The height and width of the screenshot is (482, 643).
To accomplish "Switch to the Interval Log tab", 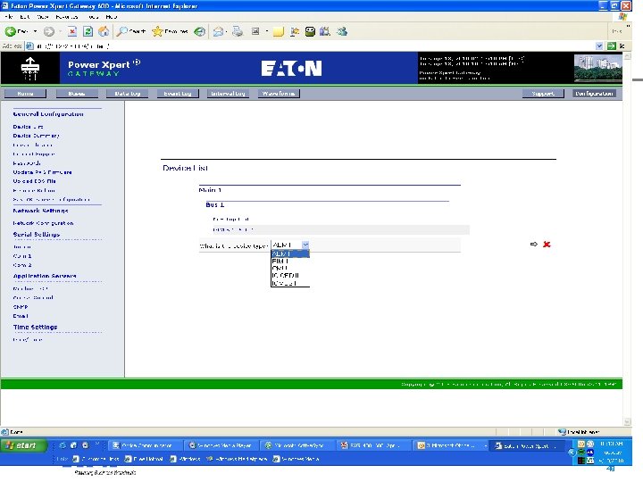I will click(228, 94).
